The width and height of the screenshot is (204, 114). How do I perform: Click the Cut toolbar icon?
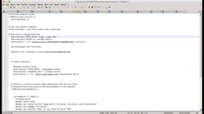click(28, 7)
